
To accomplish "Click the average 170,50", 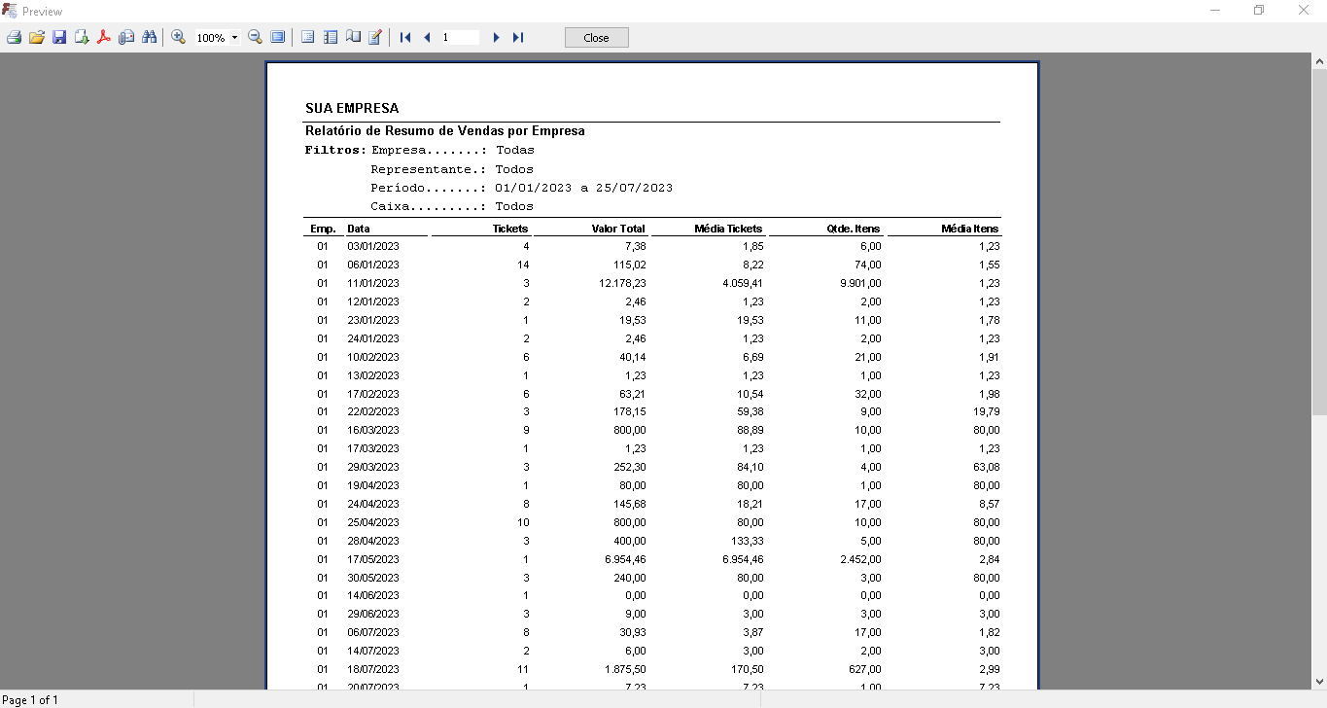I will pos(748,669).
